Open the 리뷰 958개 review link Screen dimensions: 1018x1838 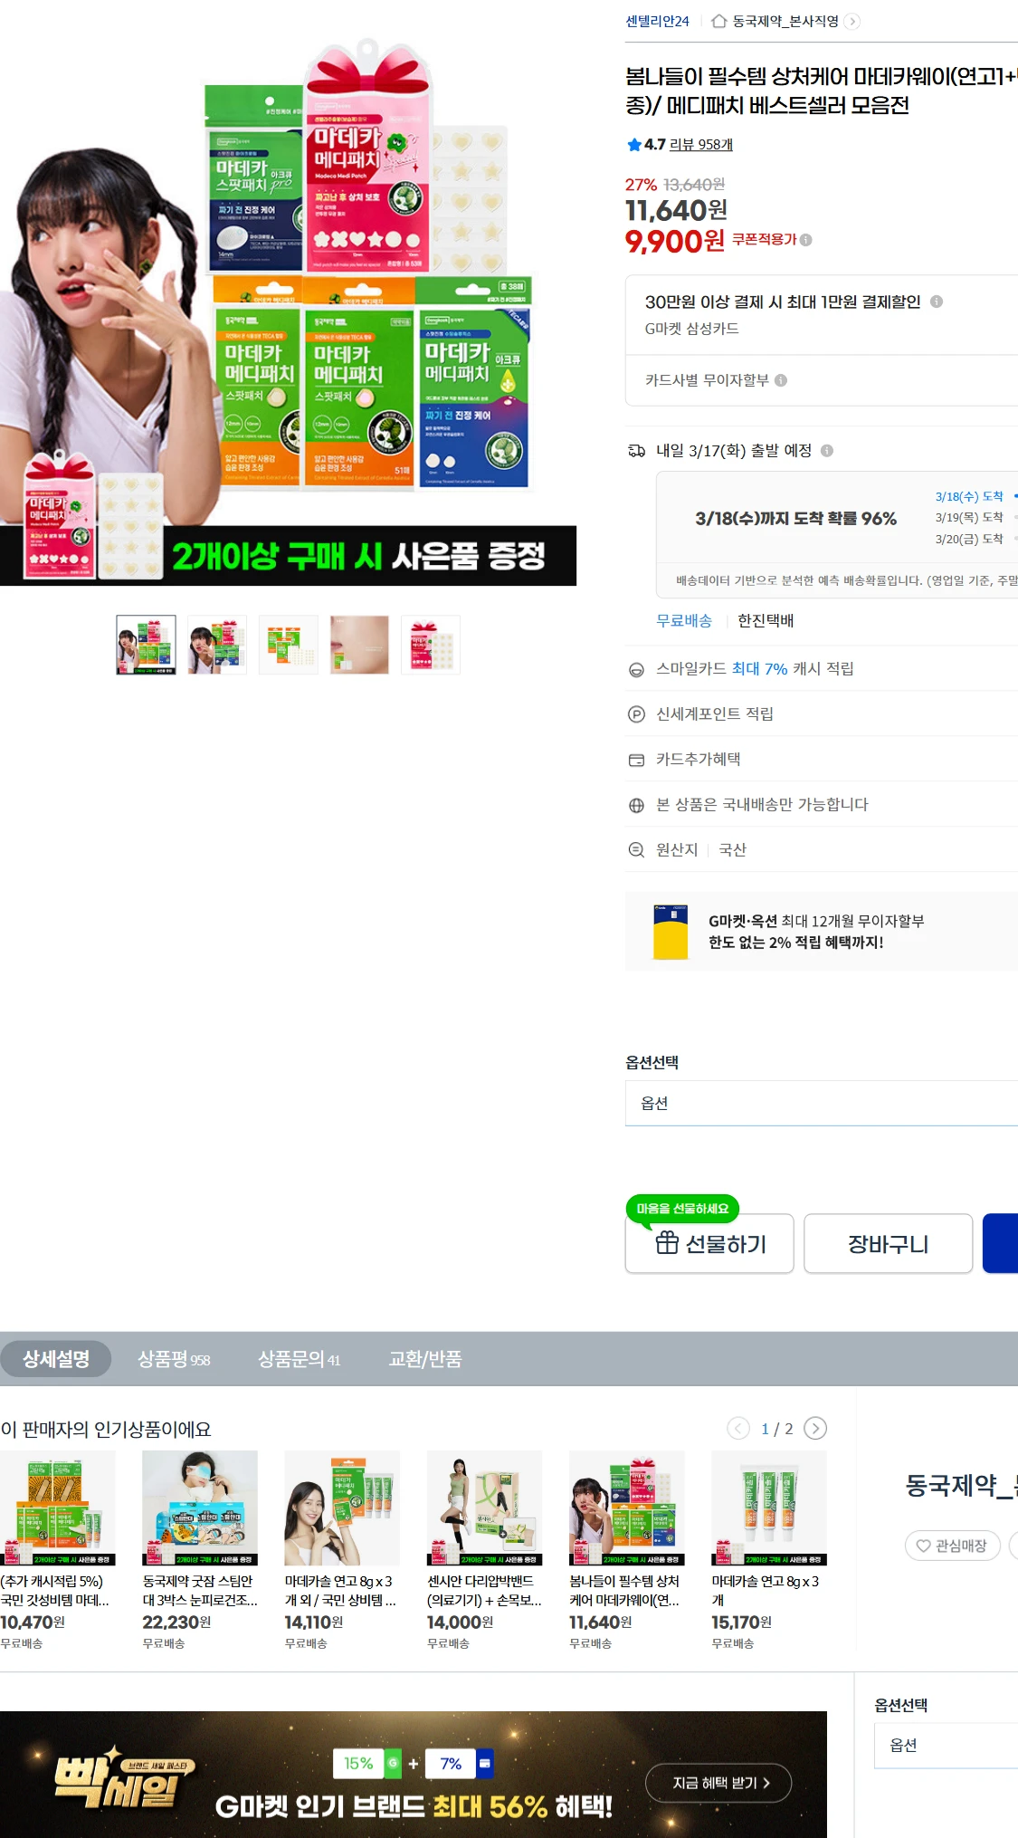pyautogui.click(x=701, y=144)
